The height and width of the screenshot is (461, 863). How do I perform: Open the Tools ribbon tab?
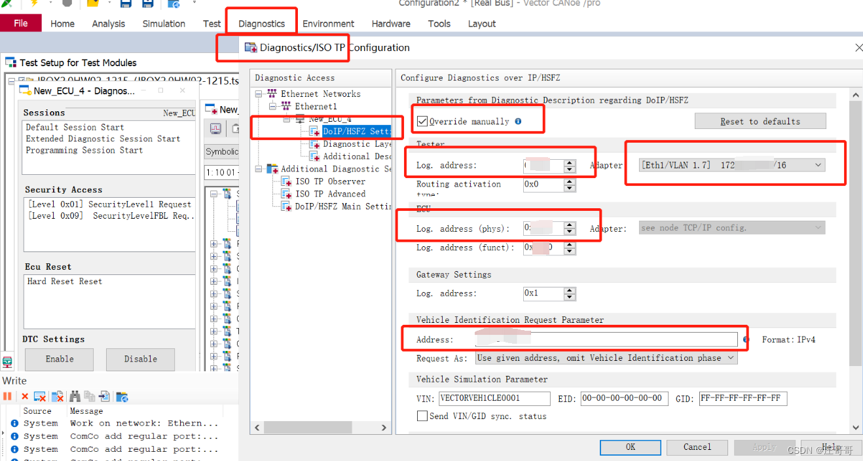[439, 24]
